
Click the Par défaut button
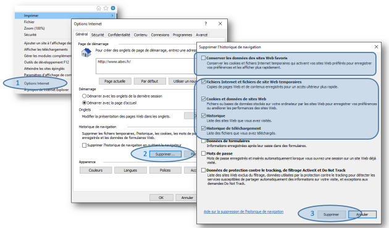(x=149, y=81)
